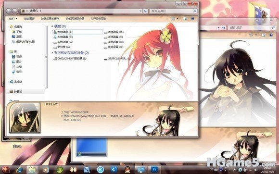Switch to Windows Explorer taskbar button

pyautogui.click(x=32, y=170)
